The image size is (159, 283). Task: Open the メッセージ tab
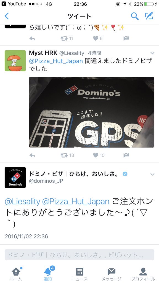(x=112, y=274)
